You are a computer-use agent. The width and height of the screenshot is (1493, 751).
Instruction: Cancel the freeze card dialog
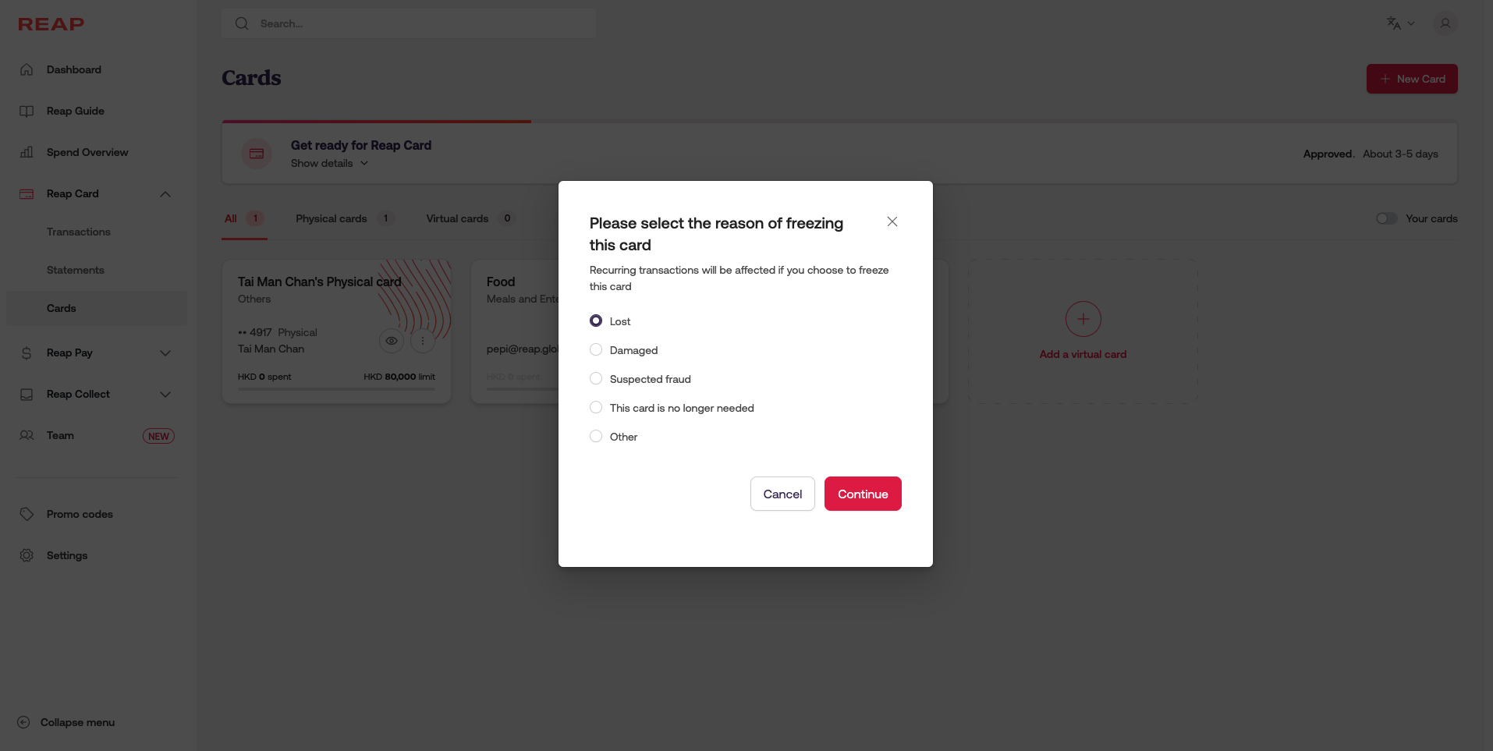(782, 494)
